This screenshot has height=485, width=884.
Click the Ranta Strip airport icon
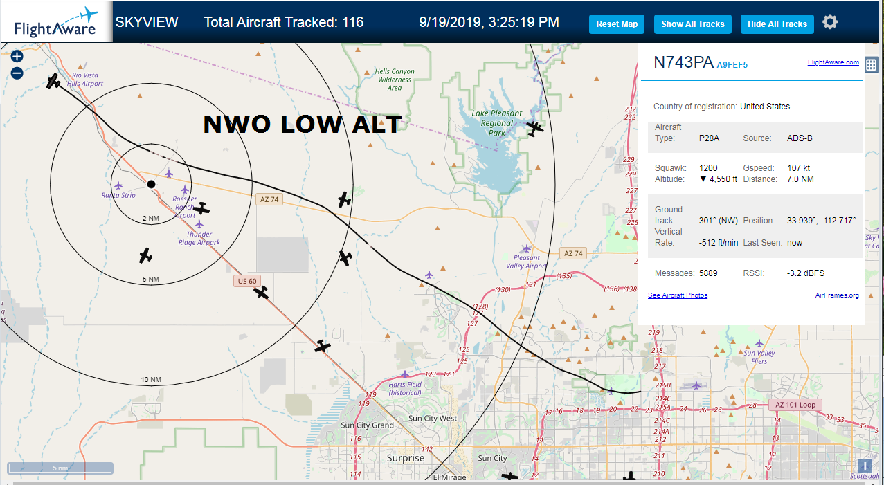coord(118,185)
